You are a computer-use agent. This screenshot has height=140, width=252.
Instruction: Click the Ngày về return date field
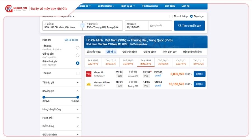[160, 25]
